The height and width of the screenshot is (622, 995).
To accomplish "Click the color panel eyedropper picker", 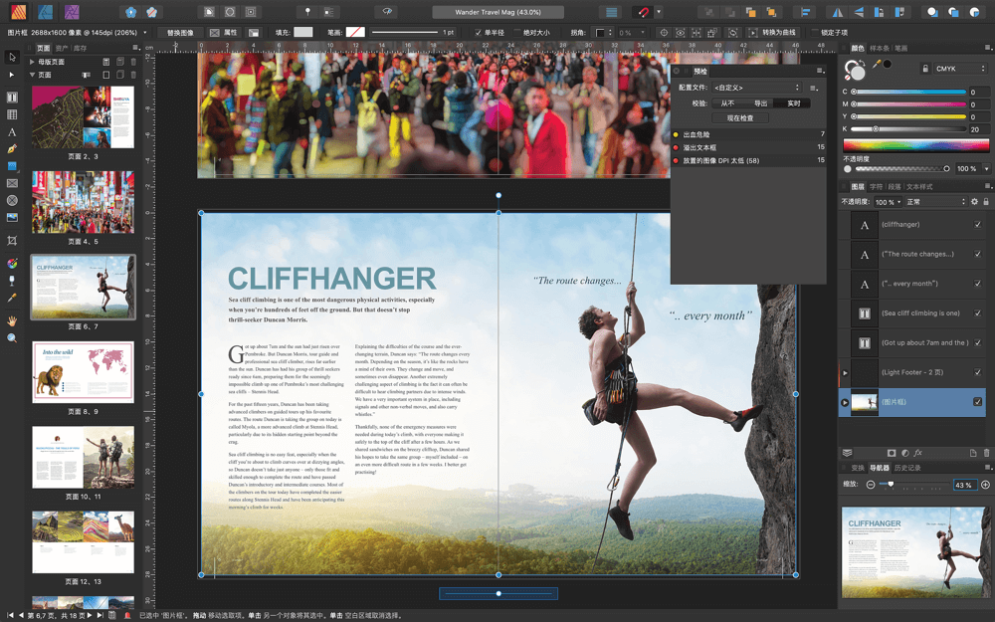I will pos(877,64).
